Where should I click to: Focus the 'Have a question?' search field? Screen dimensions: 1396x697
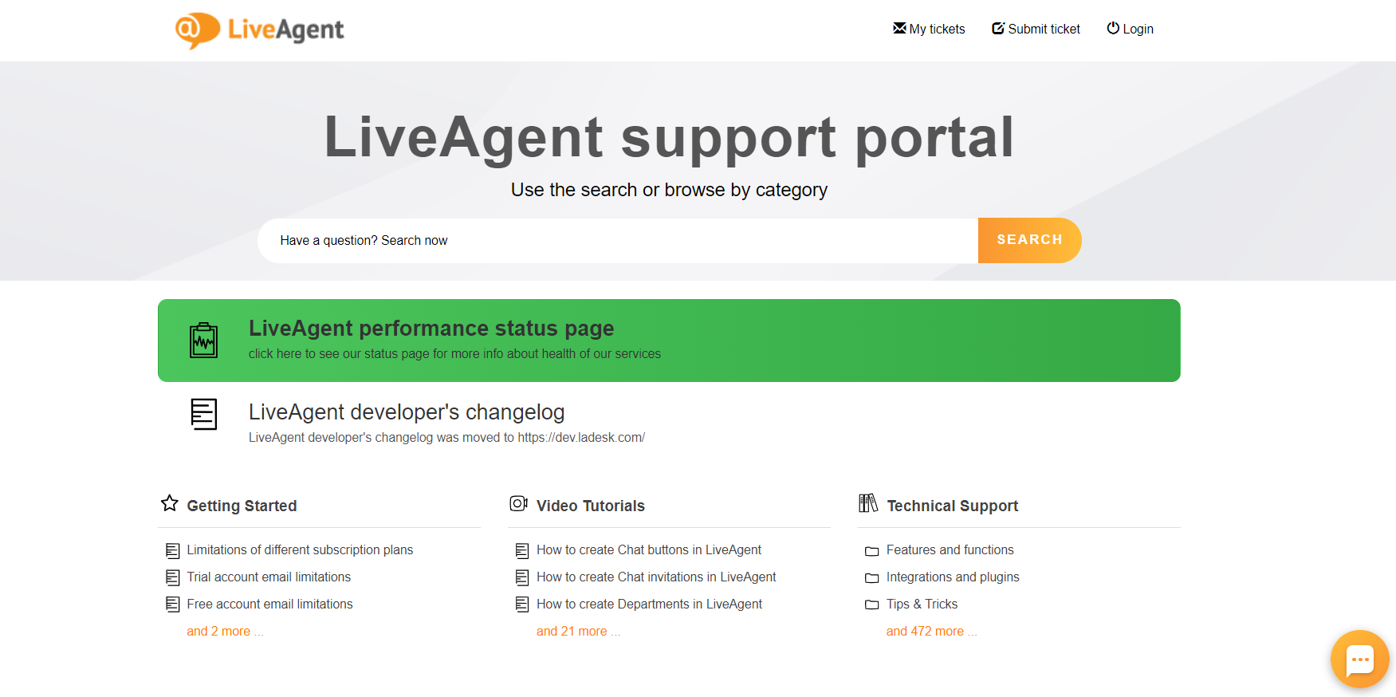click(618, 241)
